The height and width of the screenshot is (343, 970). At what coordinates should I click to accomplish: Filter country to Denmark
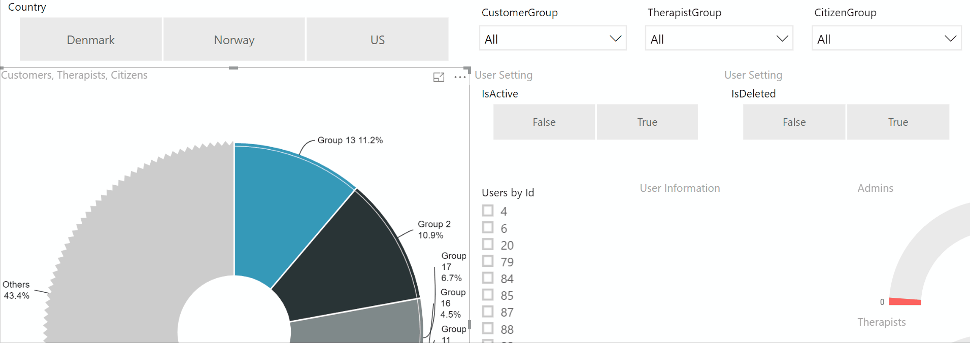click(x=91, y=40)
